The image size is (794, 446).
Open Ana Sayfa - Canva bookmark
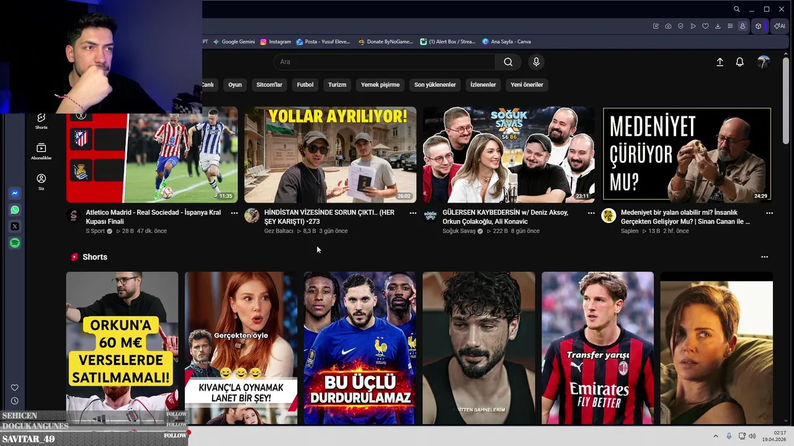(x=507, y=42)
